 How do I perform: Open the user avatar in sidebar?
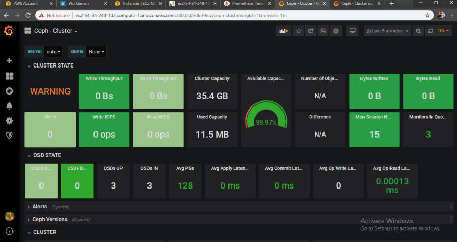[x=9, y=217]
